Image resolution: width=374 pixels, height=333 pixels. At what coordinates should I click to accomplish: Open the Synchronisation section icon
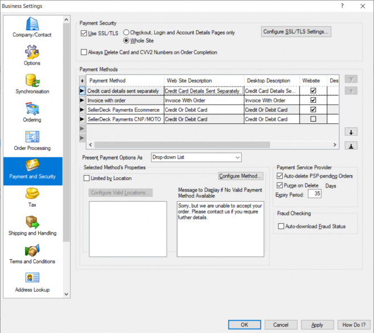[32, 81]
